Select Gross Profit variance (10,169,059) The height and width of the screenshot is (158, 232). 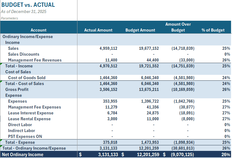(x=183, y=89)
